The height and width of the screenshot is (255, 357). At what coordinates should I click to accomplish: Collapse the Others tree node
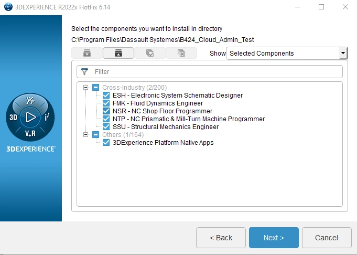pos(85,135)
